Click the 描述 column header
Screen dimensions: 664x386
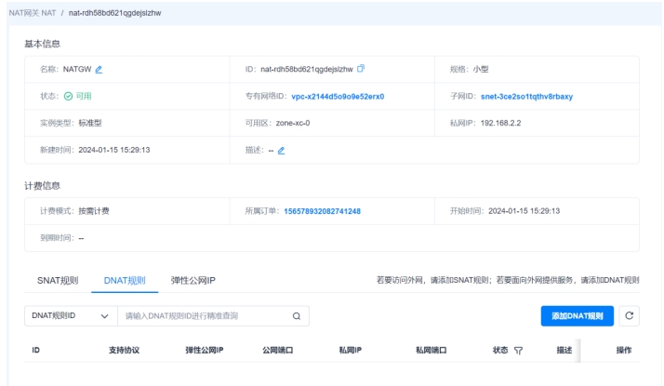click(x=564, y=351)
